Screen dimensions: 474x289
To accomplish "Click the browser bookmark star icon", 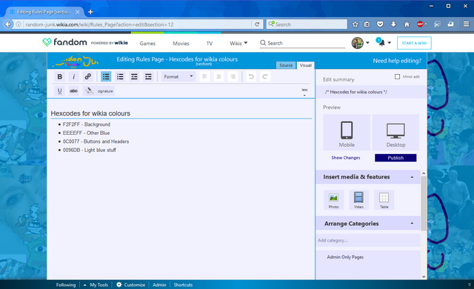I will tap(355, 24).
